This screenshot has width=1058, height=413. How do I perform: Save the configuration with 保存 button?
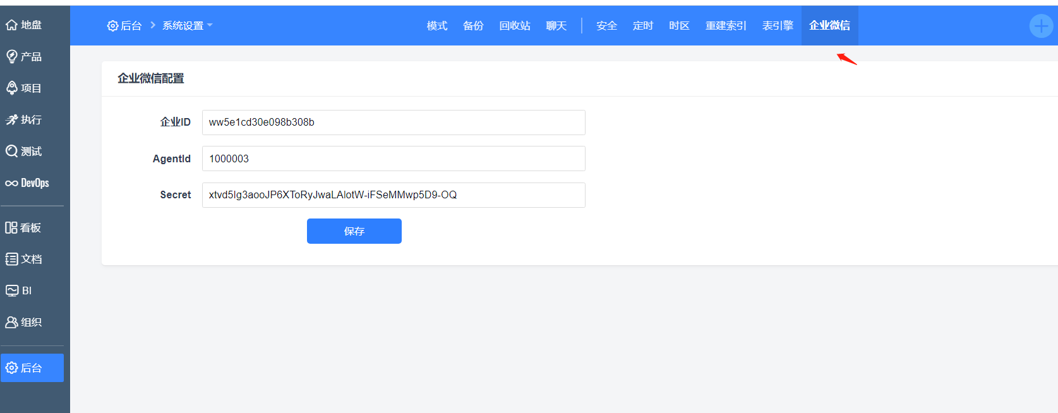pyautogui.click(x=354, y=231)
